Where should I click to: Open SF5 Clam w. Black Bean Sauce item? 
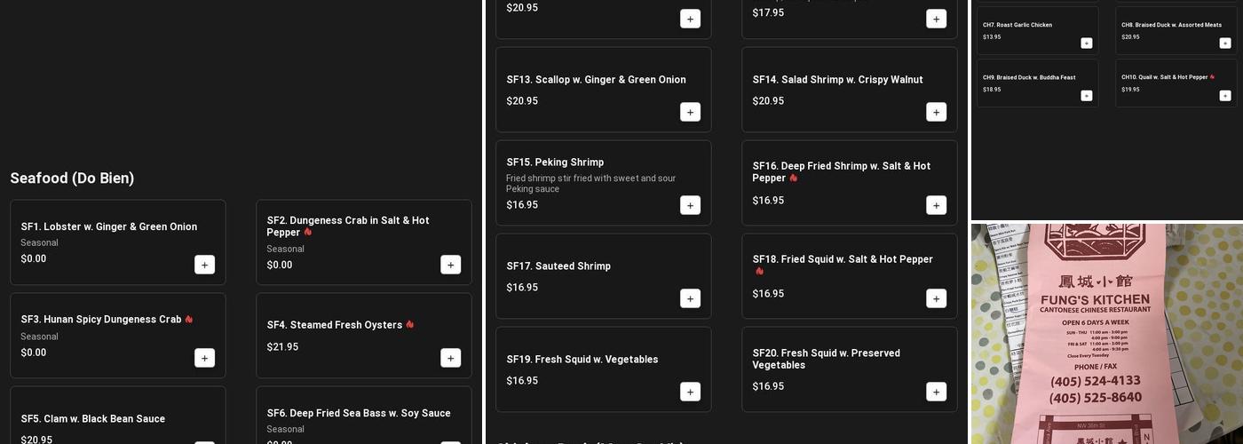coord(93,419)
